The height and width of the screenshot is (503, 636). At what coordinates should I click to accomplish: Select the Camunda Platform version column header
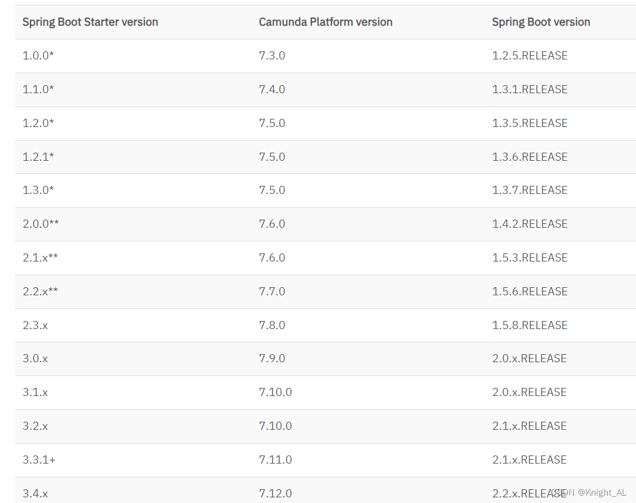(x=325, y=22)
